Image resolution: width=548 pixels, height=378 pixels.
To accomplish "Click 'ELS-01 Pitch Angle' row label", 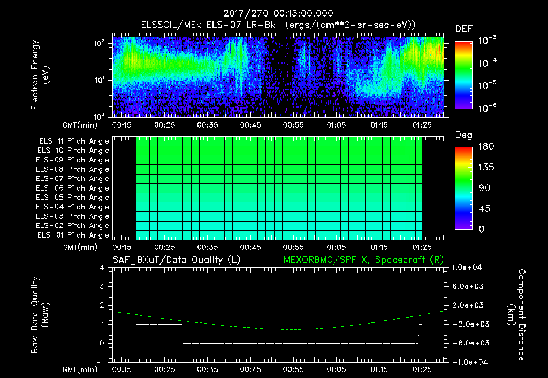I will pos(73,235).
